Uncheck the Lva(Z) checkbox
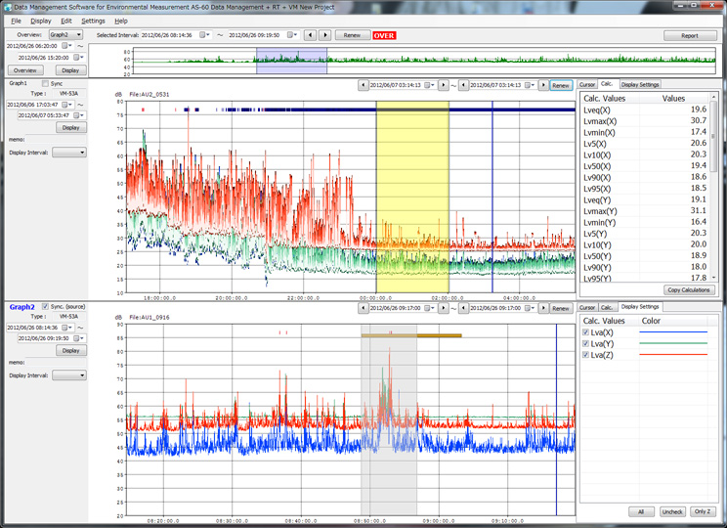Screen dimensions: 727x528 tap(586, 355)
